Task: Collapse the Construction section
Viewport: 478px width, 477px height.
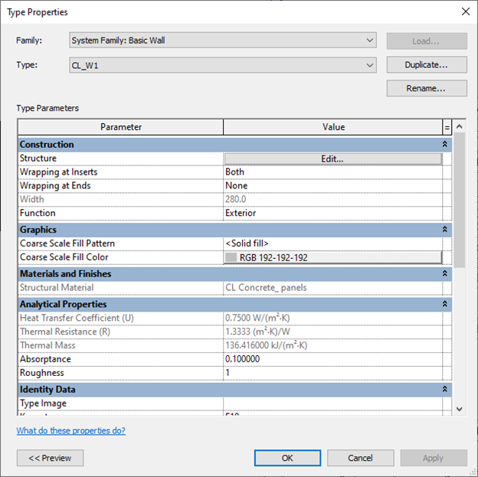Action: 446,144
